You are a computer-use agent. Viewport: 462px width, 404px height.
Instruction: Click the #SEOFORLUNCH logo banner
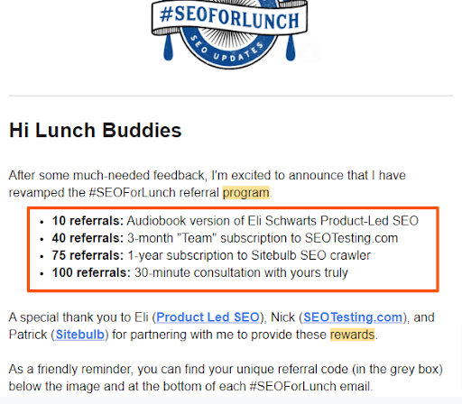point(229,18)
